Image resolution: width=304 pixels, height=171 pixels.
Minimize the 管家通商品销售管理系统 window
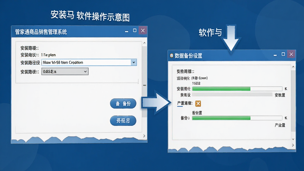tap(126, 31)
